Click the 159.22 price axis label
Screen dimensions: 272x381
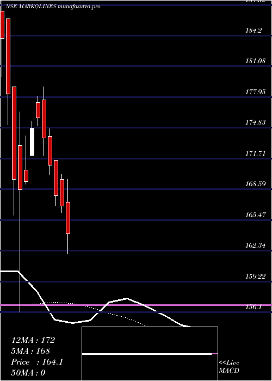256,276
